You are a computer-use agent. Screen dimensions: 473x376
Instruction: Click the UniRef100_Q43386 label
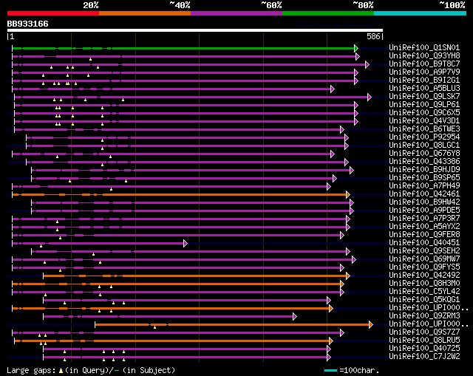(424, 162)
